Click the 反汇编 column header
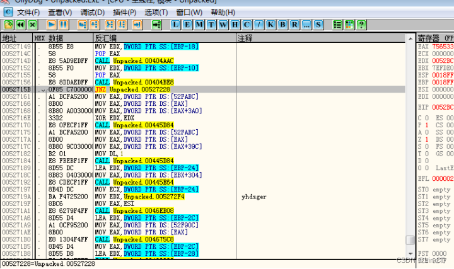 (165, 38)
